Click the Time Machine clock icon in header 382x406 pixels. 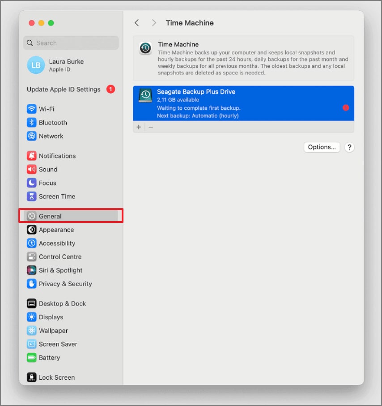click(145, 48)
